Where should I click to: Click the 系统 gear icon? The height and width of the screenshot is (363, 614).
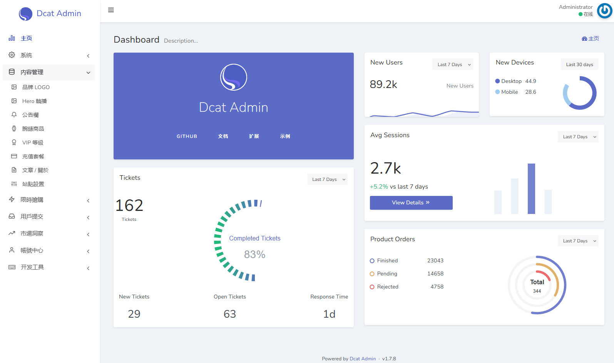(x=12, y=55)
